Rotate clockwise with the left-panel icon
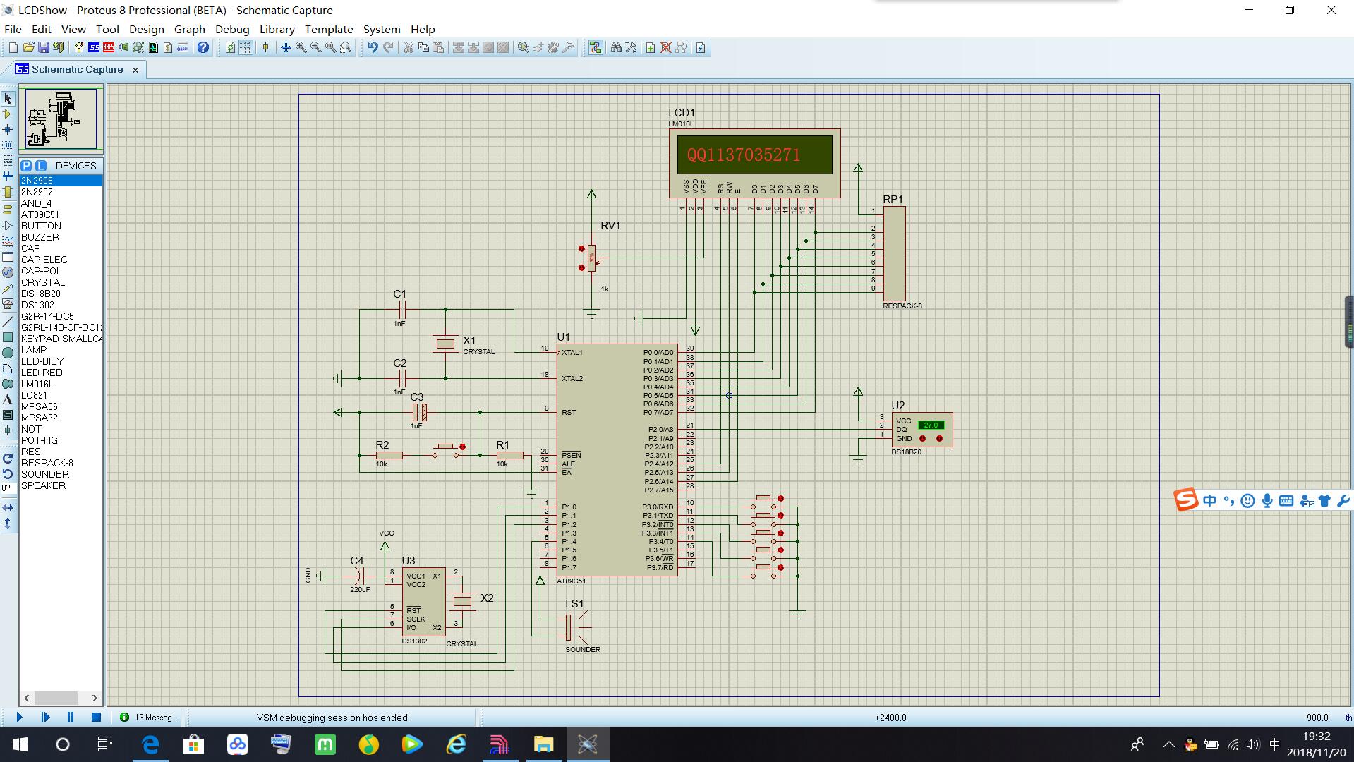 8,459
